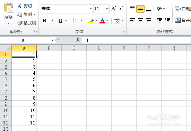Select column C header

pyautogui.click(x=74, y=48)
